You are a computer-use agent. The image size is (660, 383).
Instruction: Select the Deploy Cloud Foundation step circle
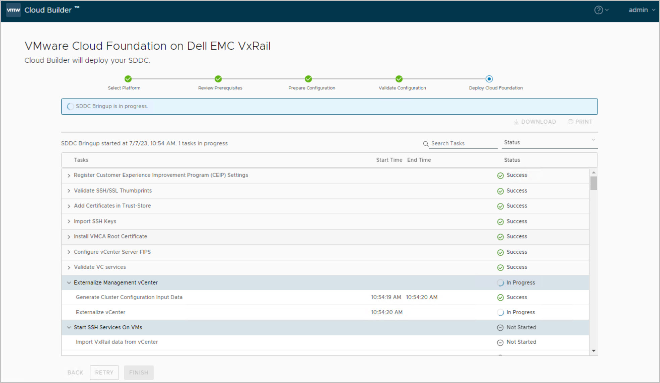pyautogui.click(x=489, y=79)
